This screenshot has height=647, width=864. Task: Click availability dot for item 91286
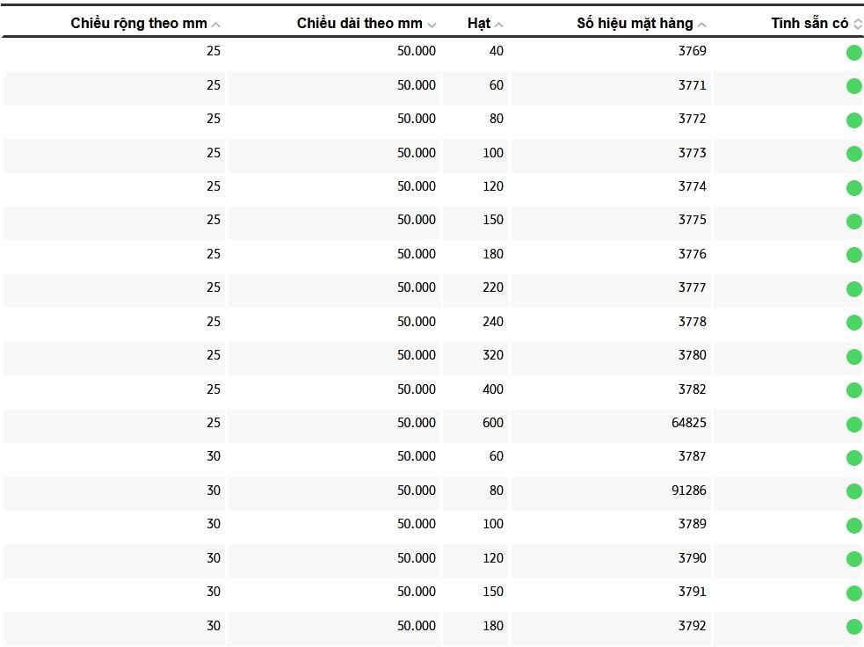(x=853, y=492)
